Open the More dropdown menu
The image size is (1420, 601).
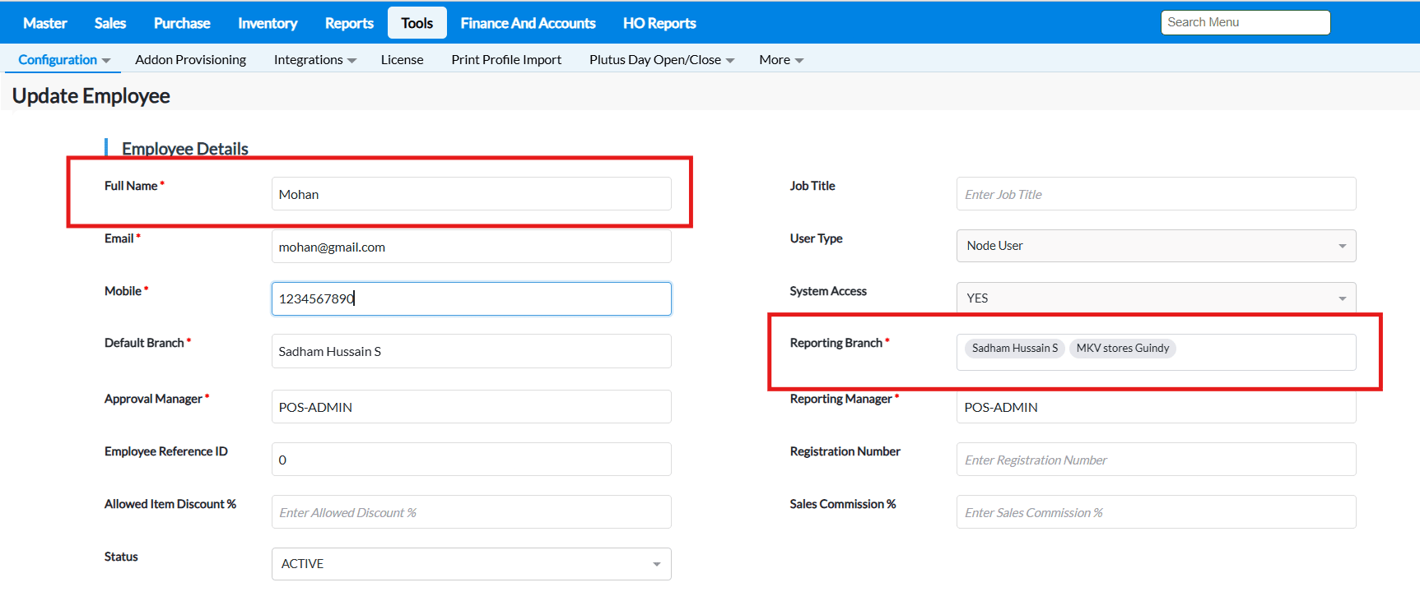(780, 60)
